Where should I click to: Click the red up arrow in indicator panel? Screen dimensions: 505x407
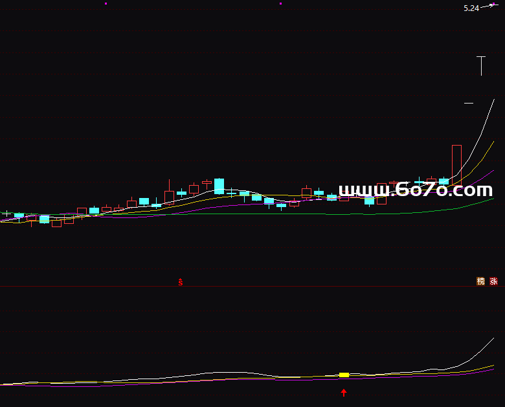pos(344,393)
